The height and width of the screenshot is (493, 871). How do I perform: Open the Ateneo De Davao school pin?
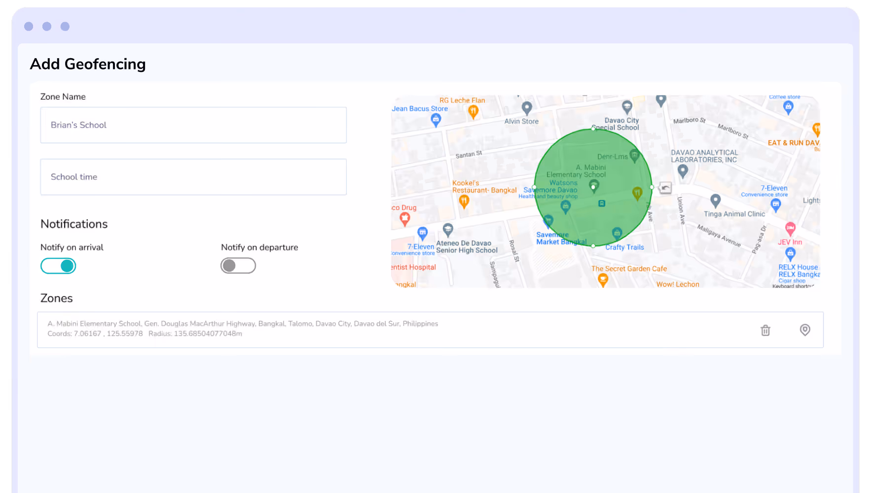click(x=448, y=230)
